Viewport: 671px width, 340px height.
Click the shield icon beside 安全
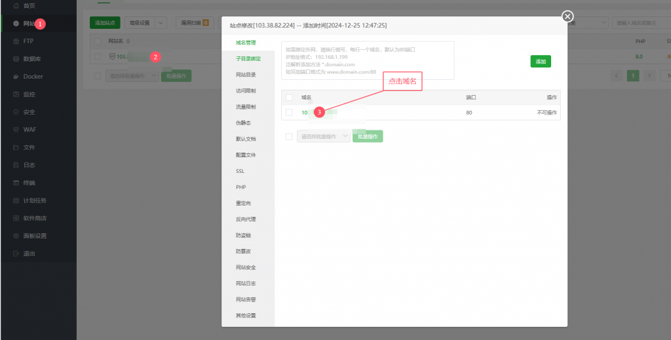click(16, 112)
